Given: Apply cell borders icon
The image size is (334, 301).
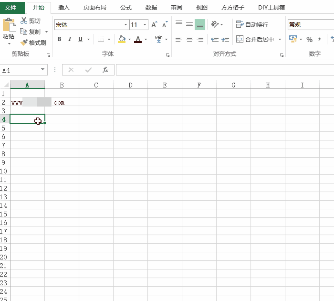Looking at the screenshot, I should tap(101, 39).
